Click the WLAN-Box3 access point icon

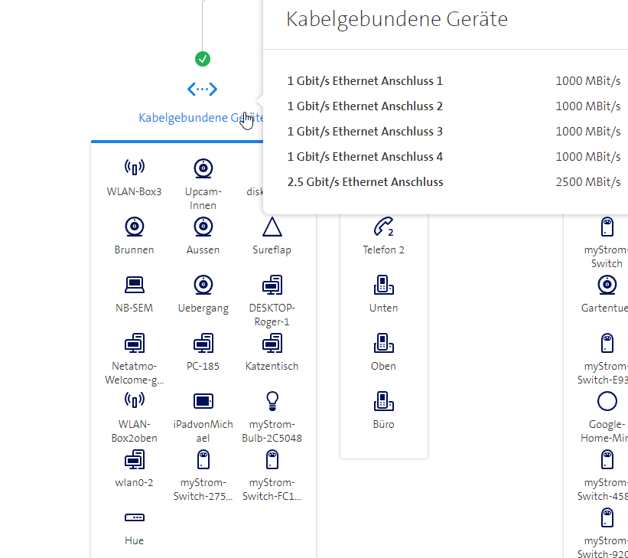pos(134,168)
